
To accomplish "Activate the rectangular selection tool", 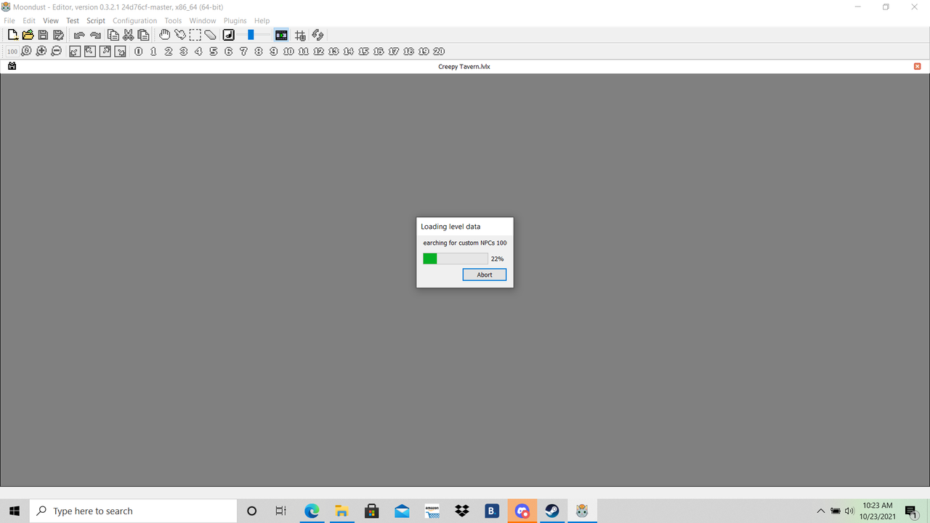I will tap(195, 35).
